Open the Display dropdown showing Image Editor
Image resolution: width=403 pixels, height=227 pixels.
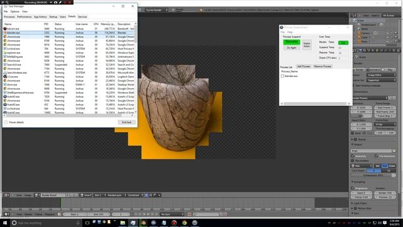tap(381, 75)
